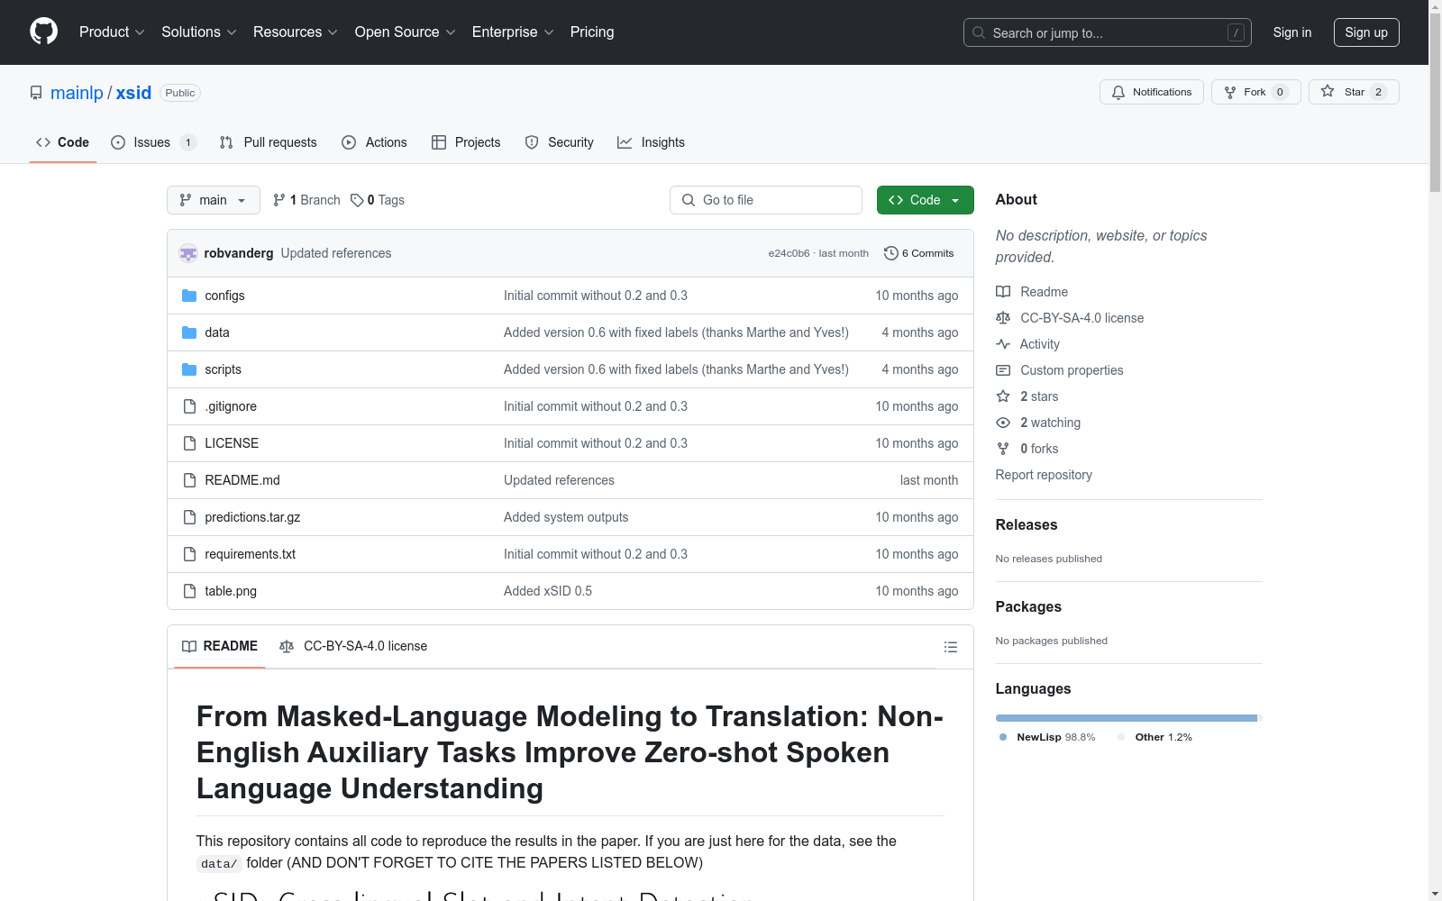The width and height of the screenshot is (1442, 901).
Task: Click the license scale icon in About
Action: [x=1003, y=318]
